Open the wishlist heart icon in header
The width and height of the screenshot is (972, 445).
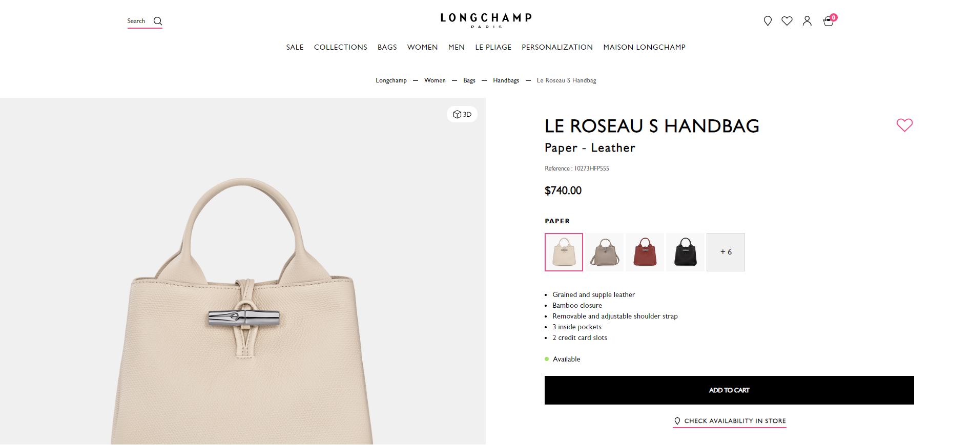click(787, 21)
